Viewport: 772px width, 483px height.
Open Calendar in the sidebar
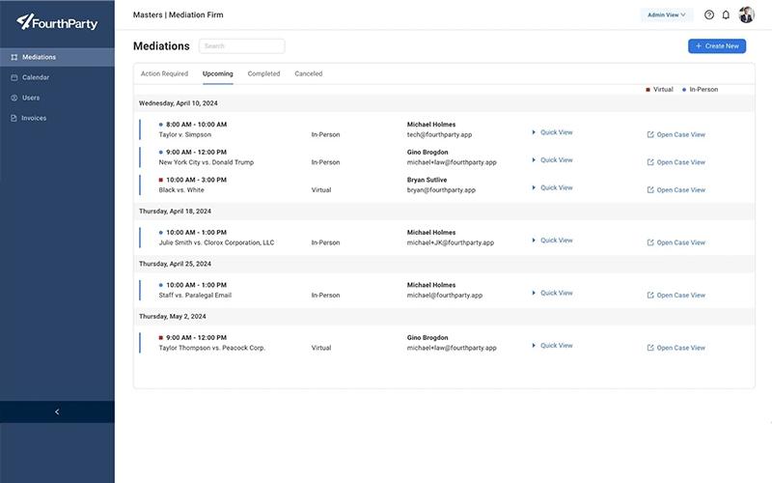click(x=57, y=77)
